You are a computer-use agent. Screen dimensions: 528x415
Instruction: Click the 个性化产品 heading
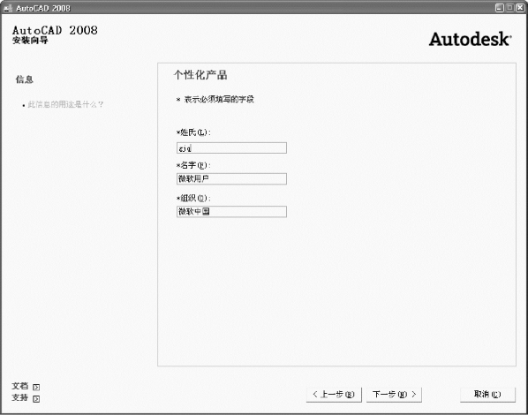[200, 75]
